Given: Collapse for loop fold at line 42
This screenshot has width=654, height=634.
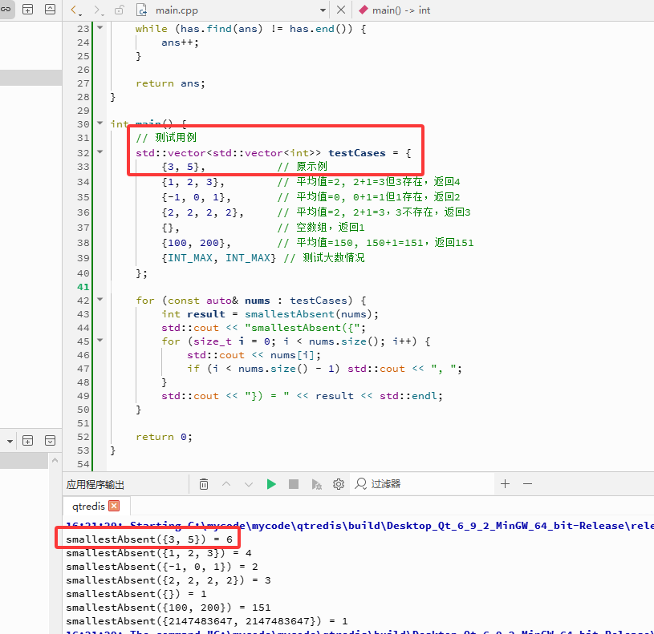Looking at the screenshot, I should [x=100, y=299].
